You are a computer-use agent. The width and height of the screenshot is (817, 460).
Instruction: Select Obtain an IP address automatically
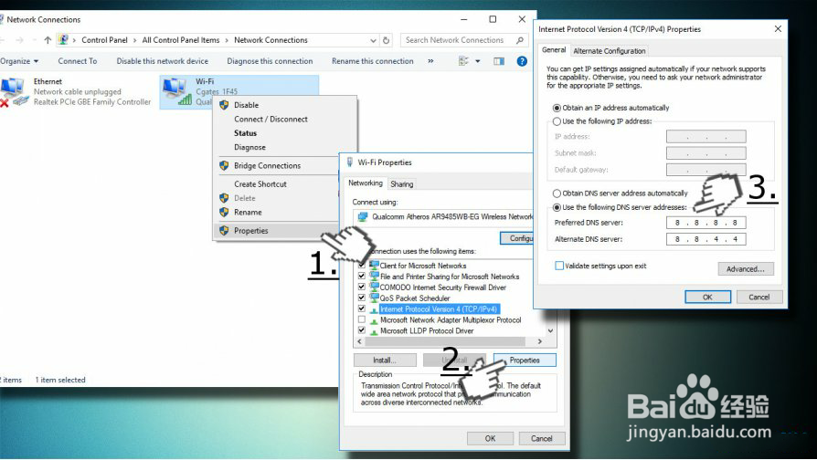tap(557, 109)
